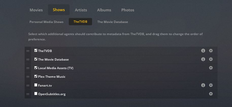The height and width of the screenshot is (107, 232).
Task: Click drag handle beside Plex Theme Music
Action: (28, 77)
